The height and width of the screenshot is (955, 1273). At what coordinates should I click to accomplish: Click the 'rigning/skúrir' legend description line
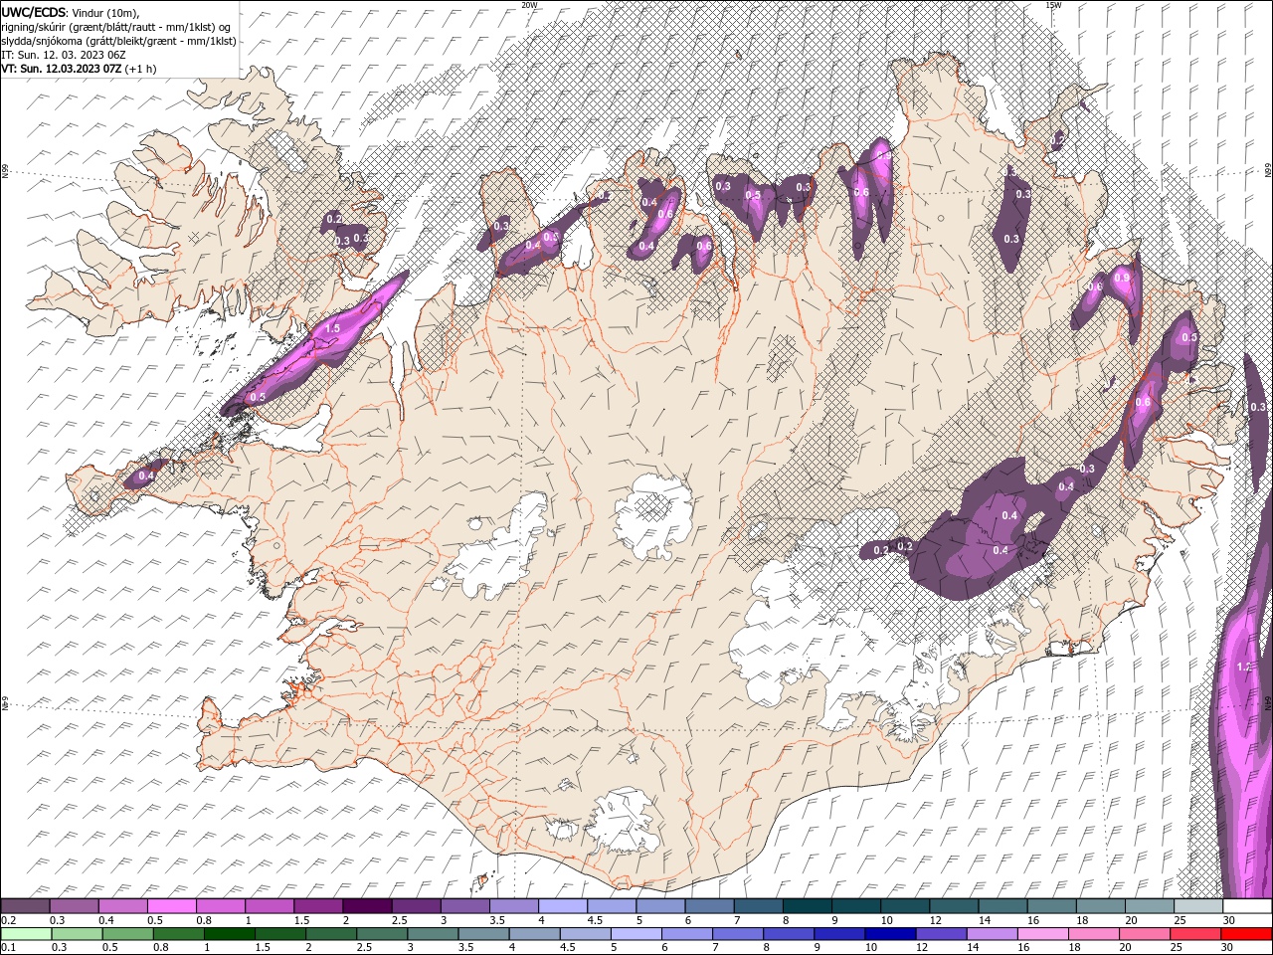(114, 27)
